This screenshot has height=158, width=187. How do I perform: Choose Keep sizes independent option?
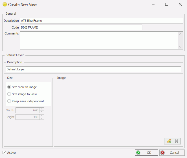click(x=9, y=101)
